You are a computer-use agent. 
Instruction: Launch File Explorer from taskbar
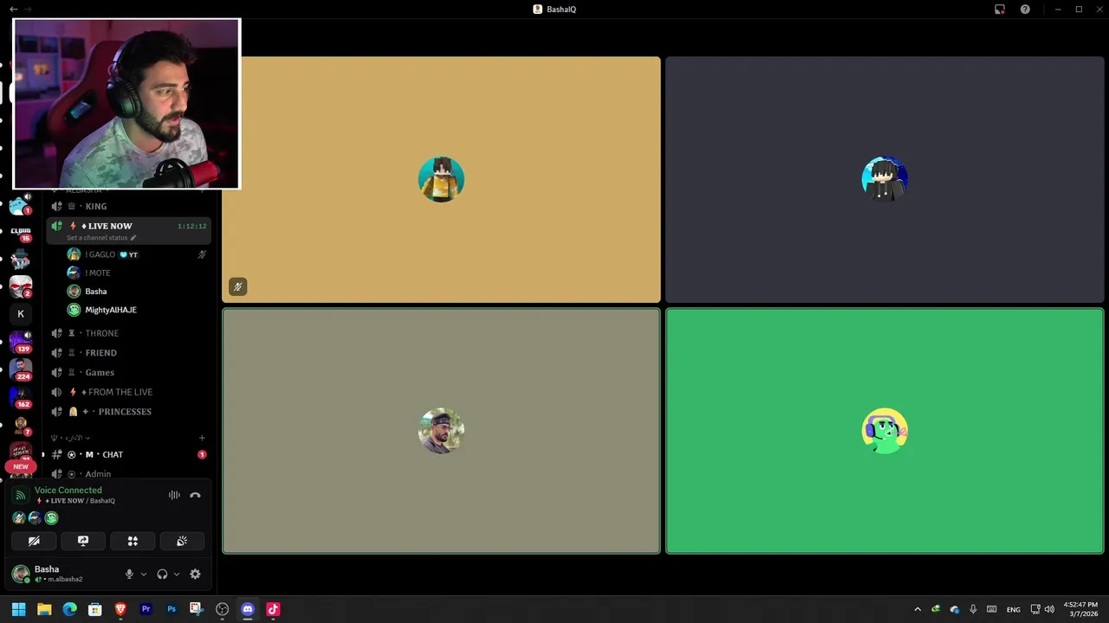(x=44, y=609)
